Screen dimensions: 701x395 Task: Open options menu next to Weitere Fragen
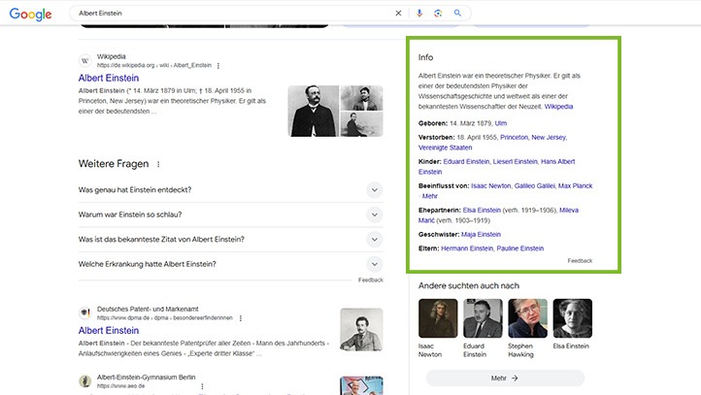[158, 164]
